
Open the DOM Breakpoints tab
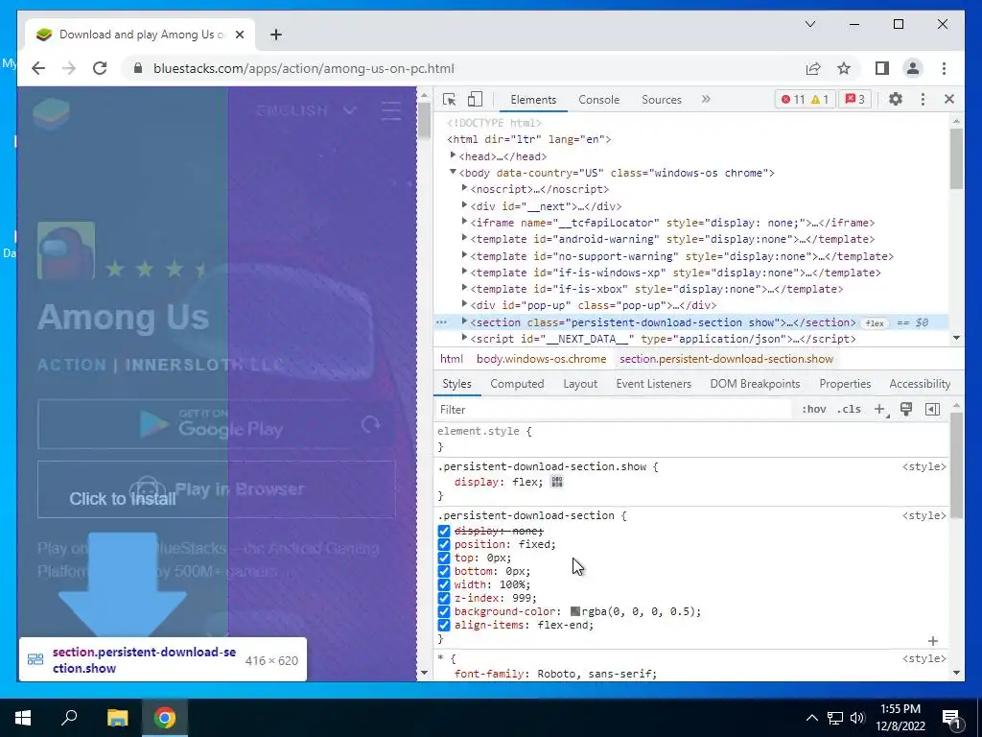click(x=755, y=384)
